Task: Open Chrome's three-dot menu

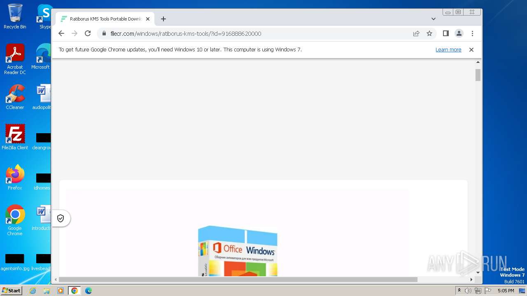Action: click(472, 34)
